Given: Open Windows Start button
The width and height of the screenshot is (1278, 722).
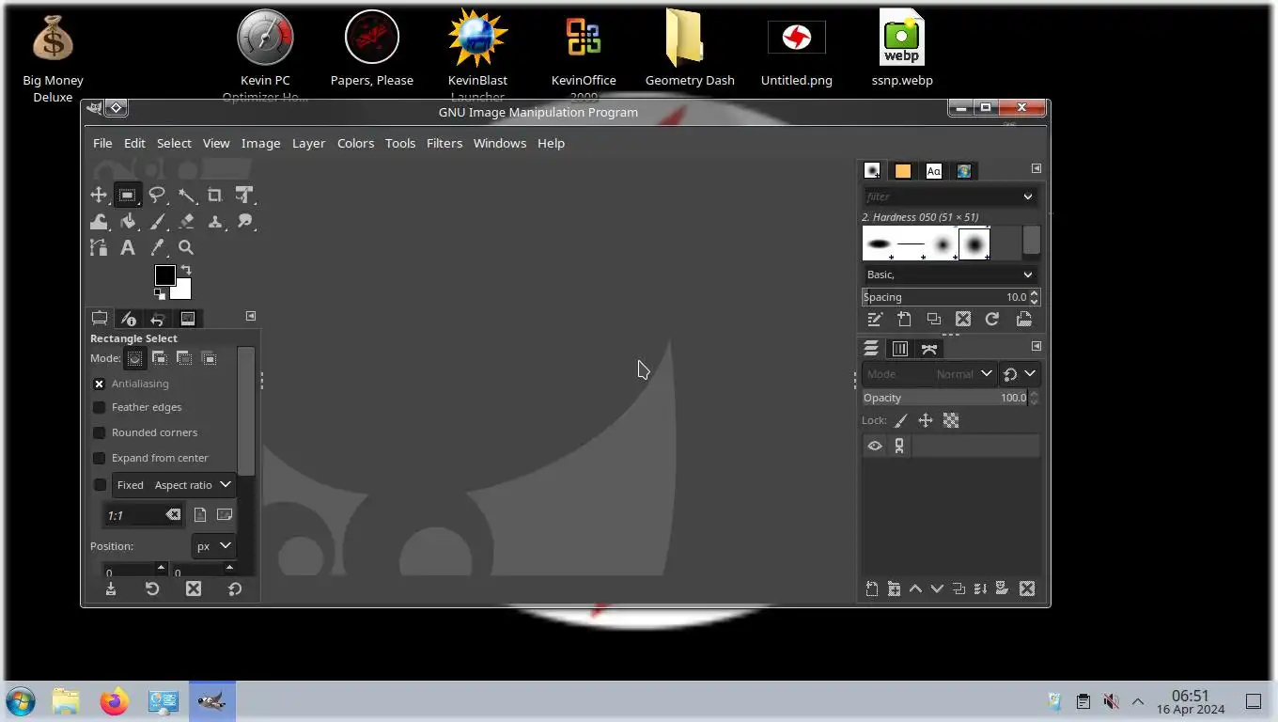Looking at the screenshot, I should [x=21, y=701].
